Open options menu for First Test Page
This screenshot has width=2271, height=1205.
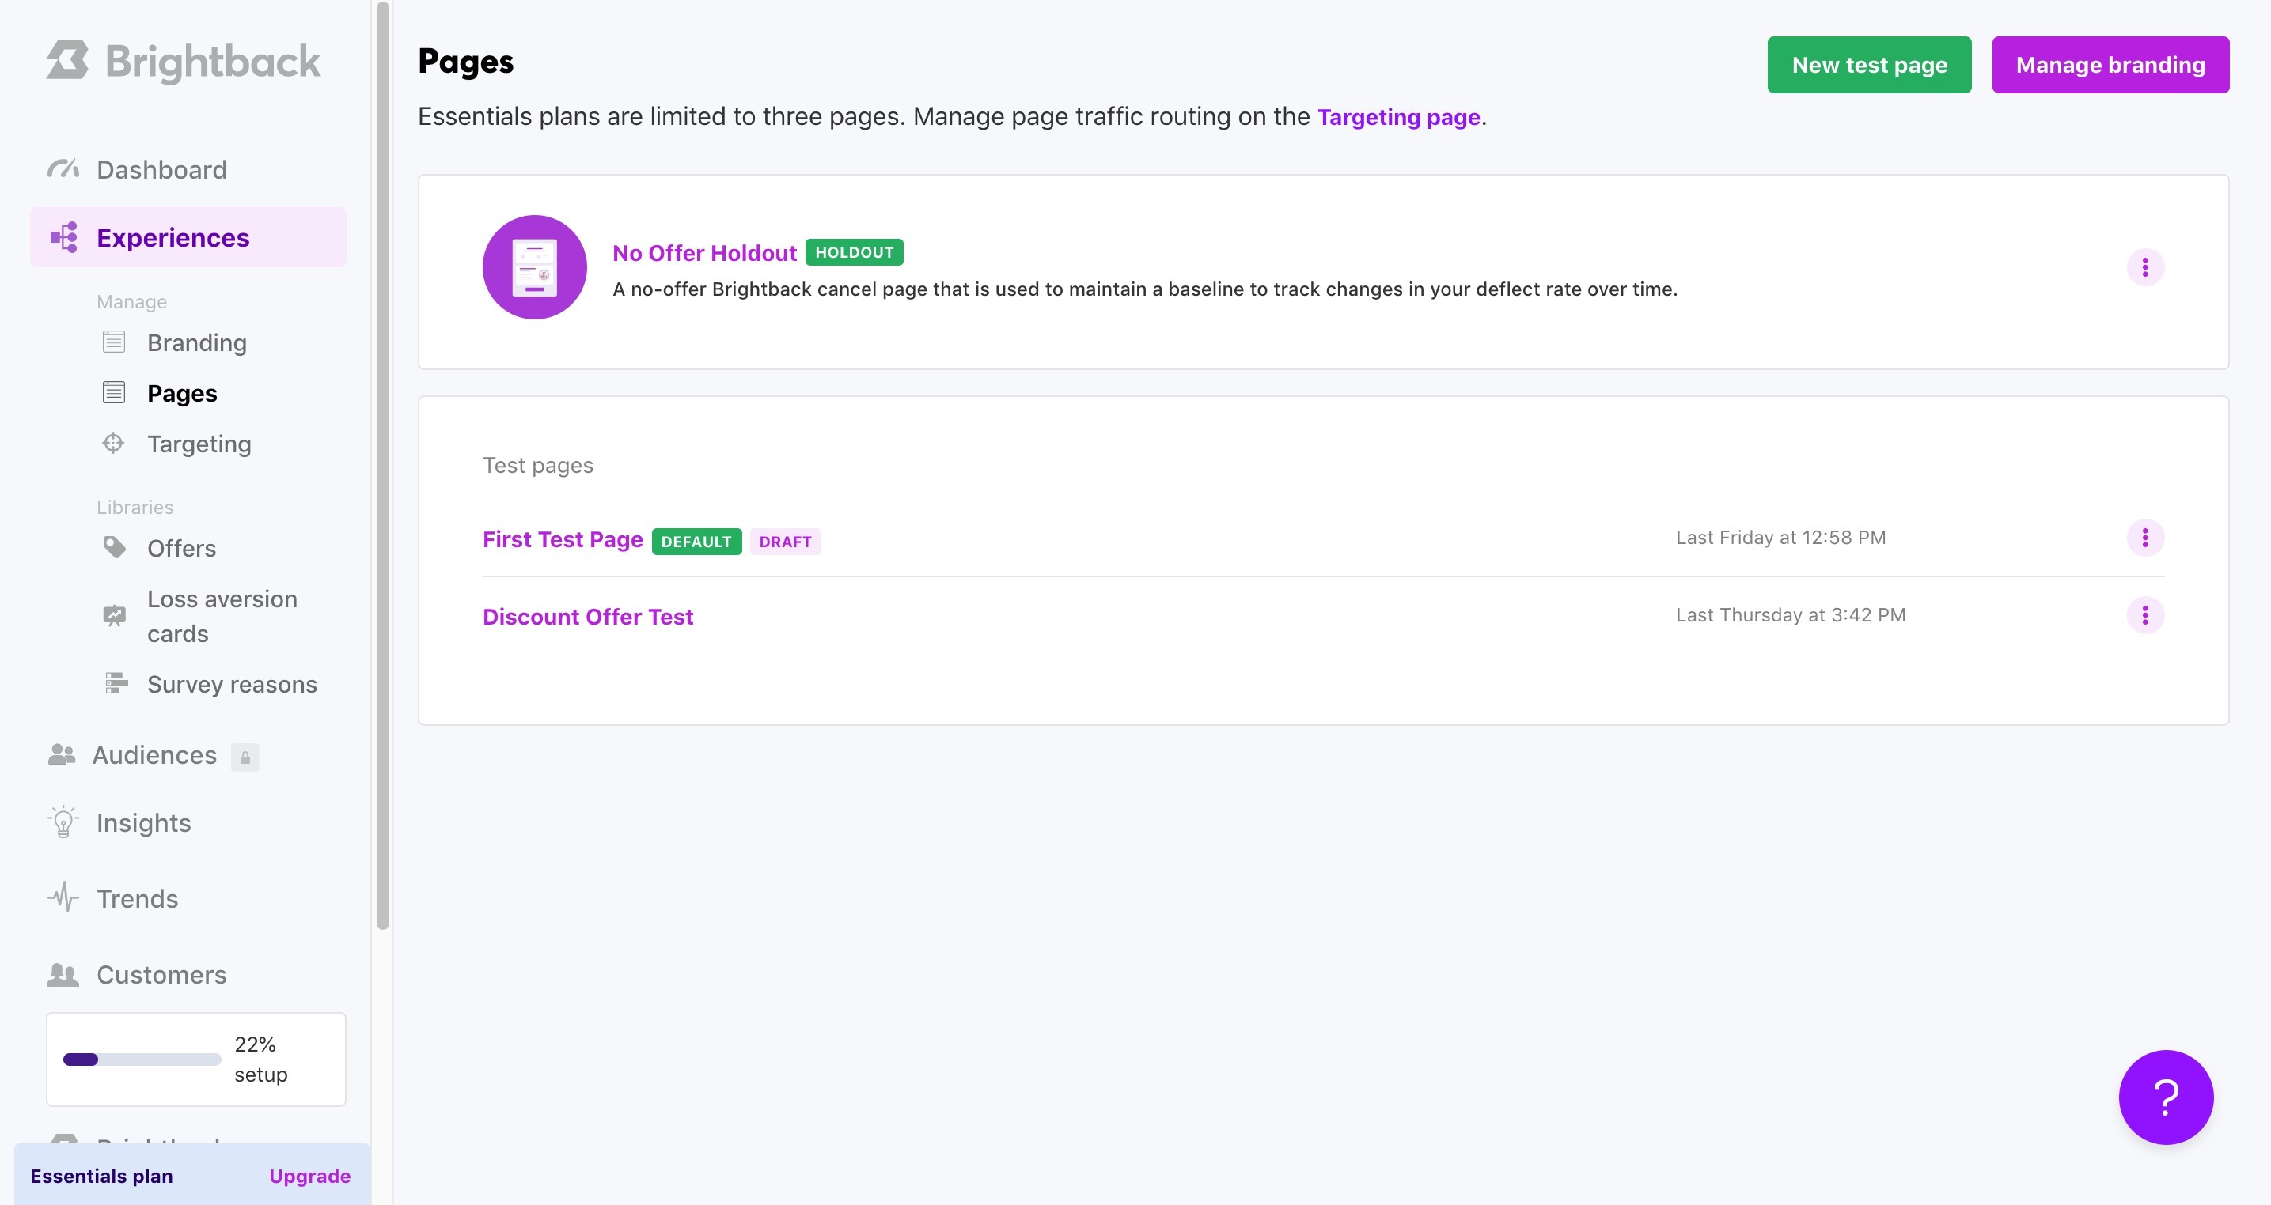(2145, 538)
